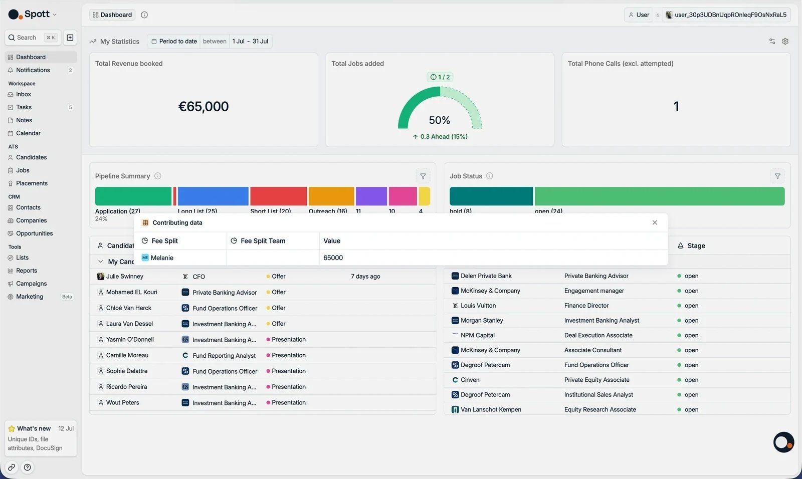The width and height of the screenshot is (802, 479).
Task: Click Julie Swinney's avatar photo
Action: [100, 277]
